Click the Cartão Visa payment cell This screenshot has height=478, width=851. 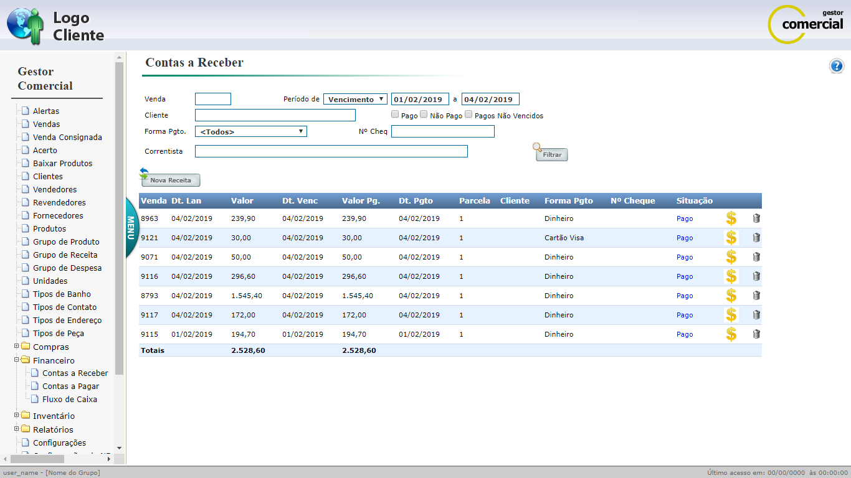pyautogui.click(x=564, y=238)
